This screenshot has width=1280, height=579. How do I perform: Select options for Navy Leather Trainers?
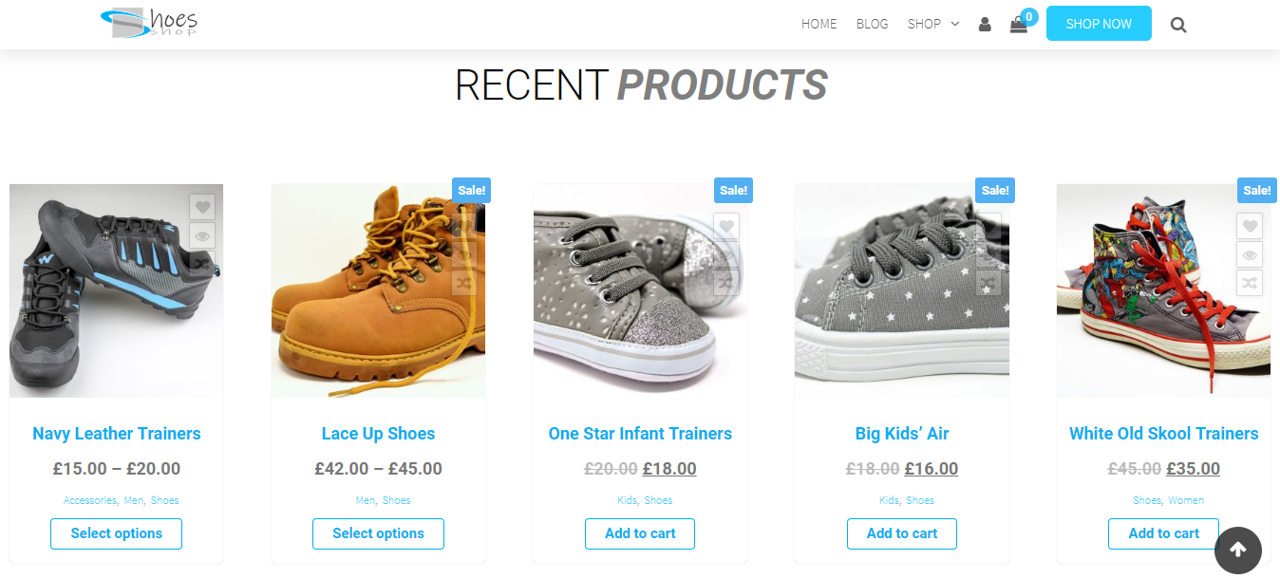click(116, 533)
